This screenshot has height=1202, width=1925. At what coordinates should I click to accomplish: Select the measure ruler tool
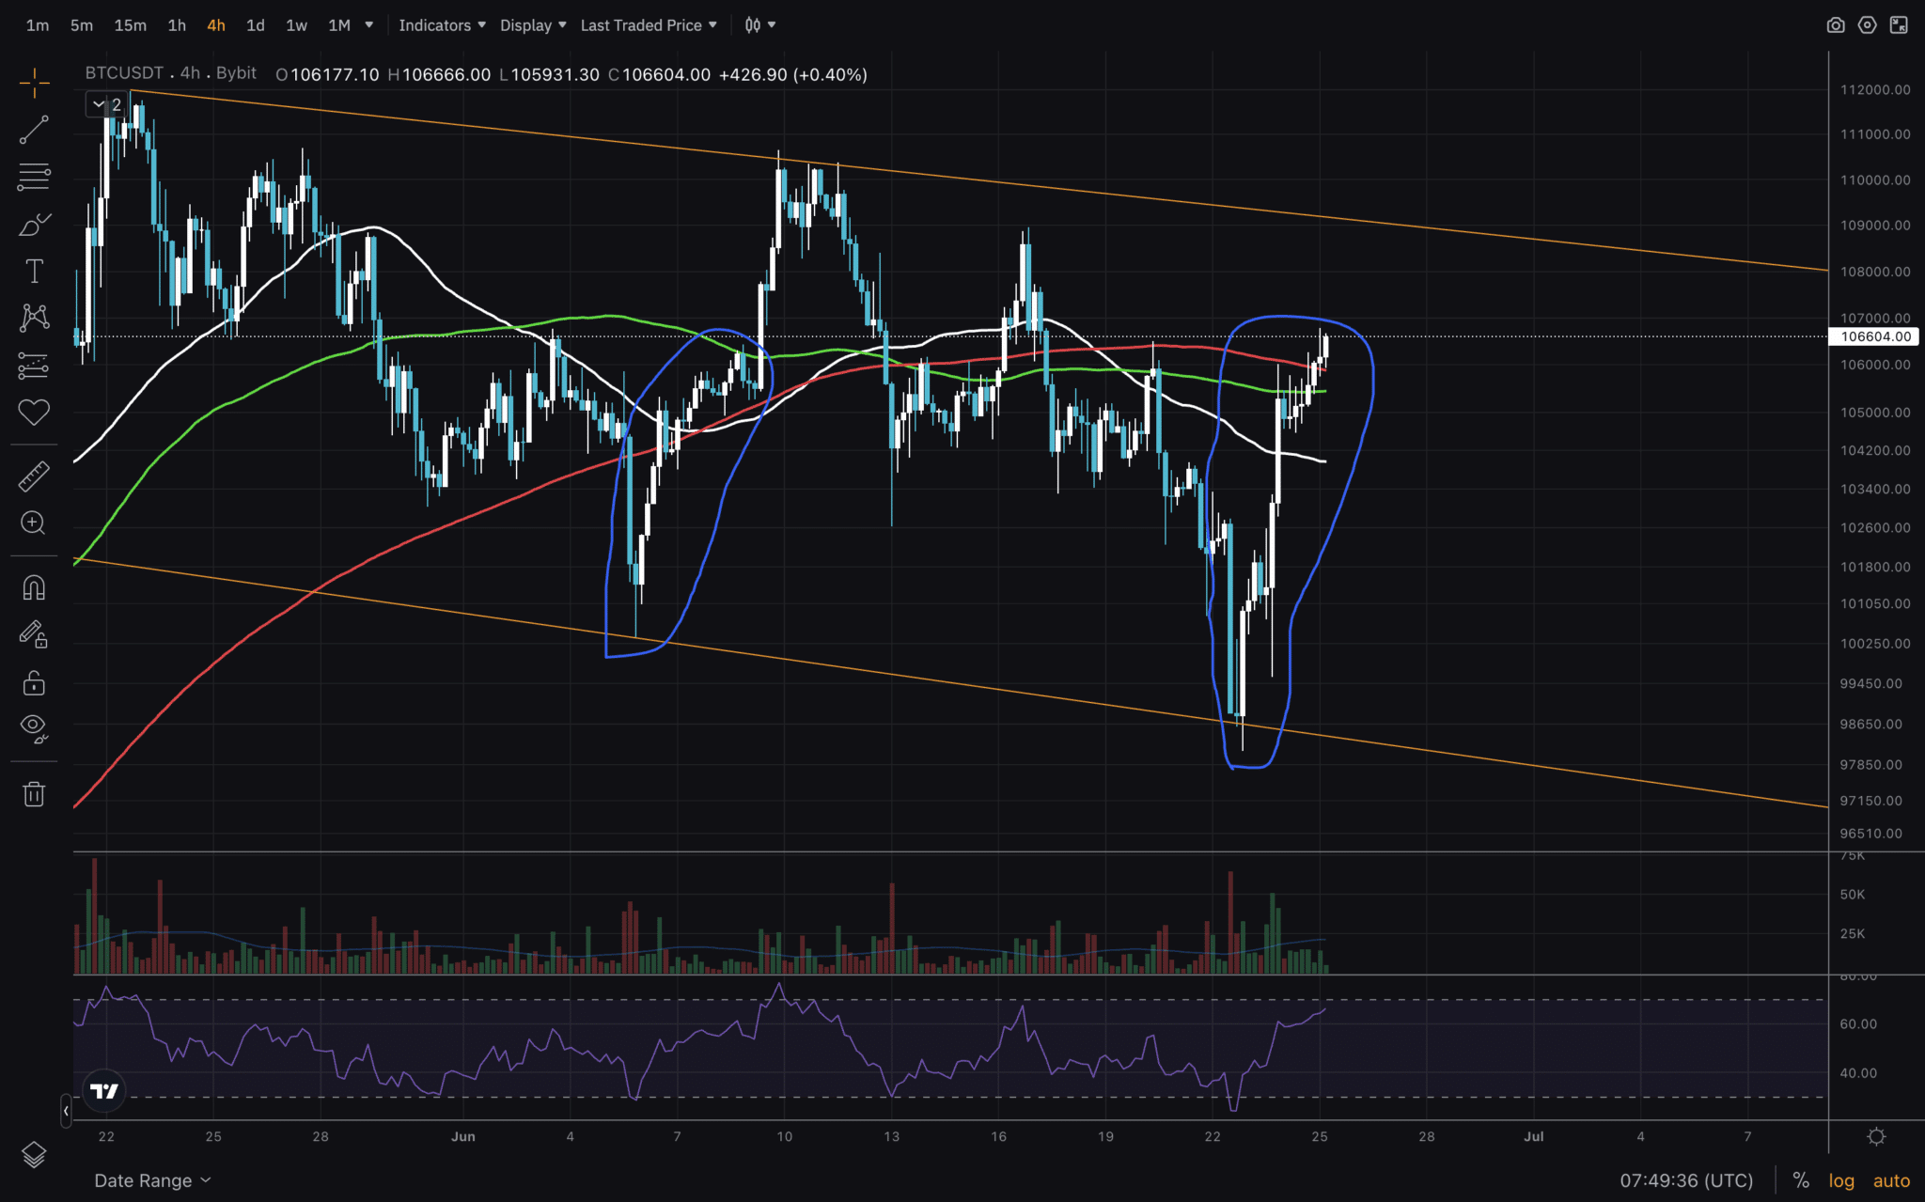(x=34, y=476)
